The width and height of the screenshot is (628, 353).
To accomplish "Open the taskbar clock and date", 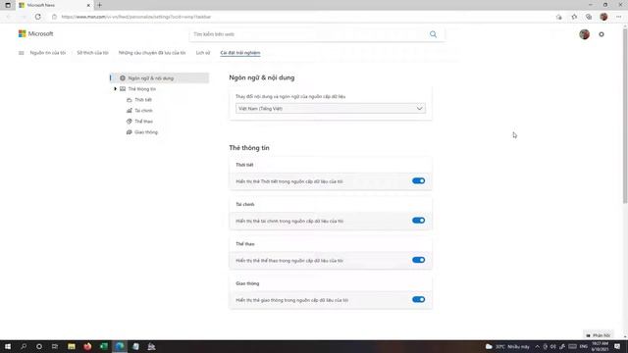I will (x=600, y=346).
